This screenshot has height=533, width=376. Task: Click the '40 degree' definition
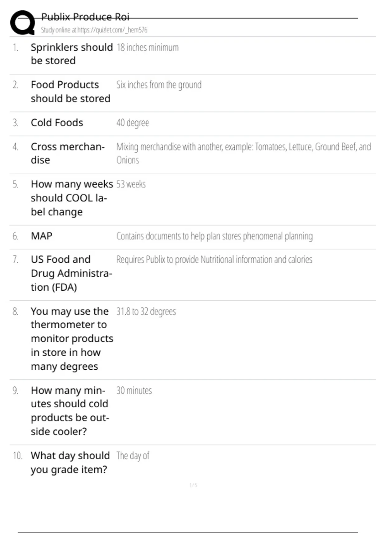pyautogui.click(x=133, y=123)
